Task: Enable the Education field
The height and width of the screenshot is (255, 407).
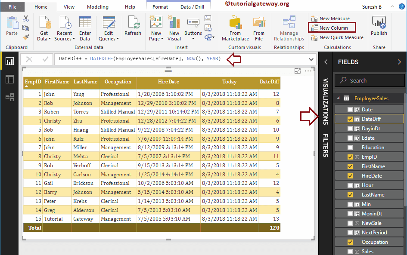Action: click(x=350, y=147)
